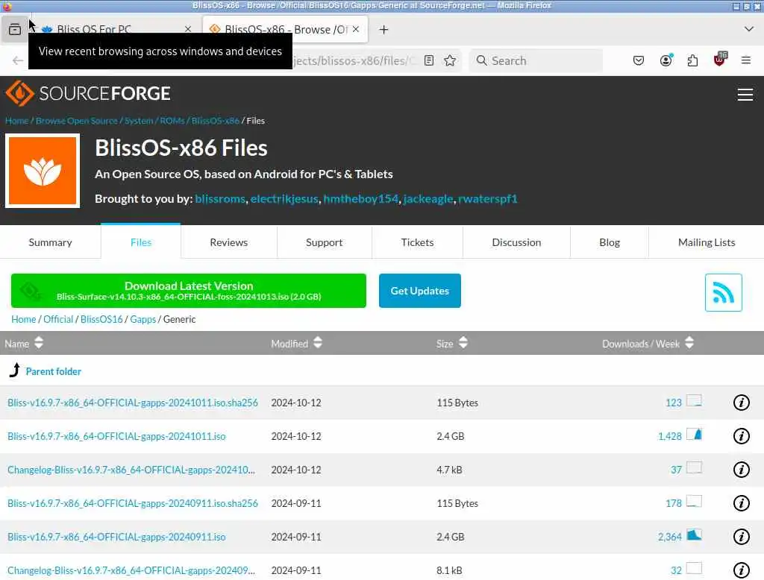Open rwaterspf1 author link
The image size is (764, 580).
[488, 199]
